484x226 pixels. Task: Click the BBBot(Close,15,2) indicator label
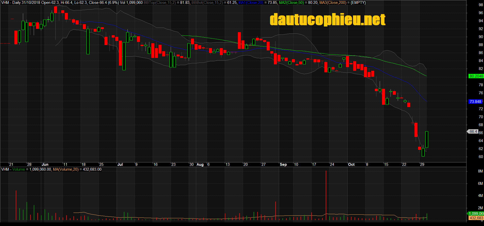(207, 3)
